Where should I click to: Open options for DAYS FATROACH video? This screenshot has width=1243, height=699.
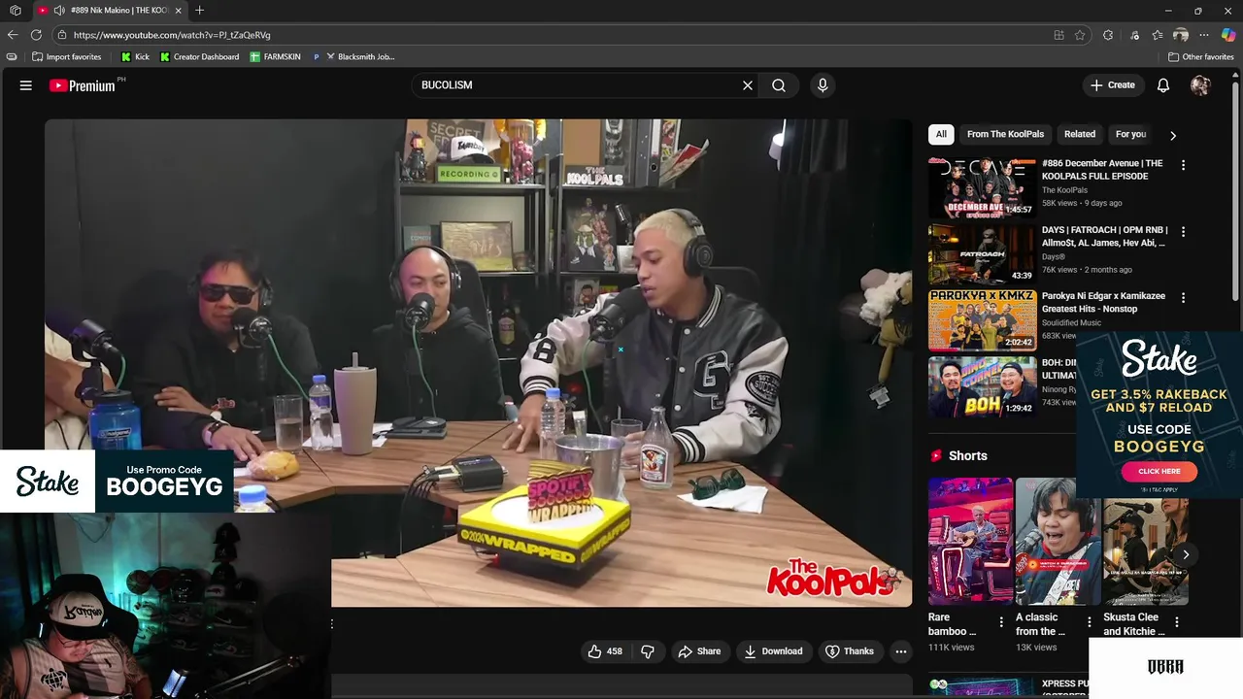pyautogui.click(x=1183, y=231)
